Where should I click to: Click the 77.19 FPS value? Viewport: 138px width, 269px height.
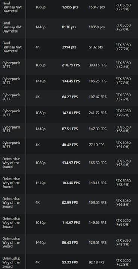[96, 145]
